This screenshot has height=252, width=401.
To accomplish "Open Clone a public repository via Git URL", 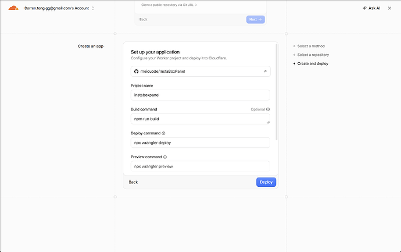I will 169,5.
